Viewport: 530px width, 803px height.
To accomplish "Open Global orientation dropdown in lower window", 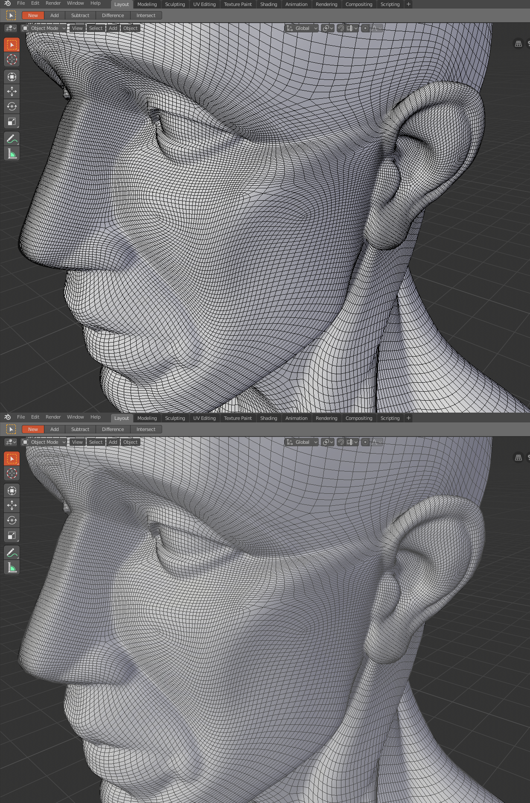I will pos(302,442).
